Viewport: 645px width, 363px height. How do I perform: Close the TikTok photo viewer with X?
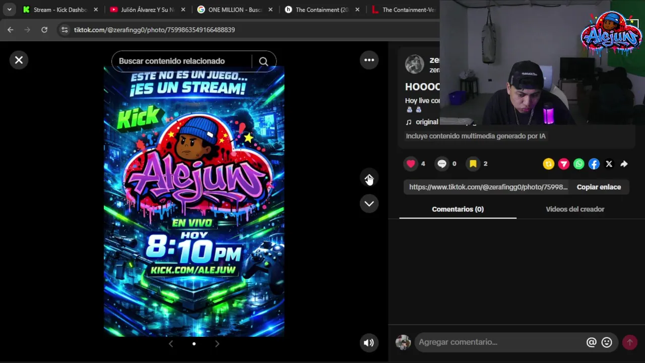(x=19, y=60)
